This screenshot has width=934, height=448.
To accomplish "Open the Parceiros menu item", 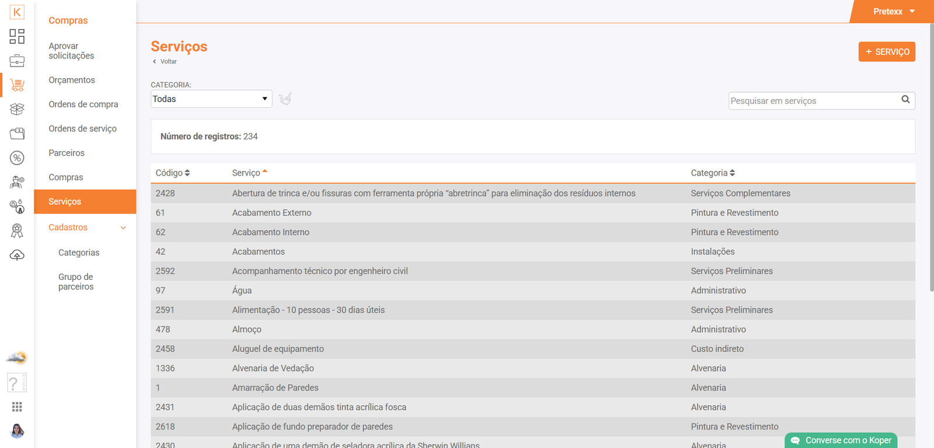I will point(67,153).
